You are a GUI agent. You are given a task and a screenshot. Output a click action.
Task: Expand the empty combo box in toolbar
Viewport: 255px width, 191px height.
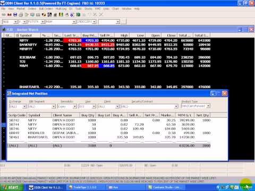(x=118, y=22)
